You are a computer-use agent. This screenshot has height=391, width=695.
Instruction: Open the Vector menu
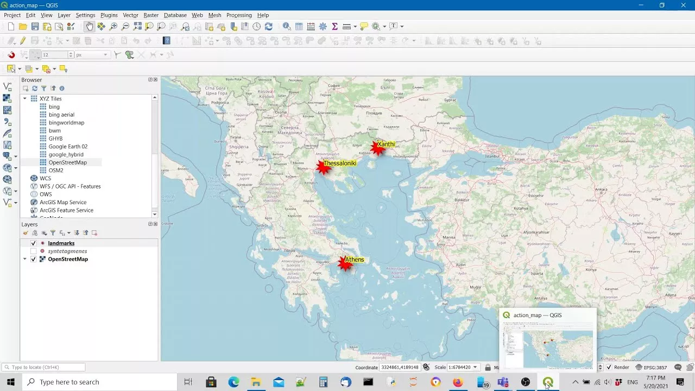(130, 15)
